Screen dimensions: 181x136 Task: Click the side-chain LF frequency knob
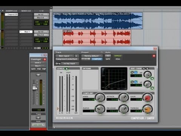(147, 84)
